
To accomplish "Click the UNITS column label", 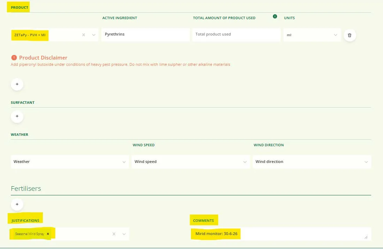I will pos(289,18).
